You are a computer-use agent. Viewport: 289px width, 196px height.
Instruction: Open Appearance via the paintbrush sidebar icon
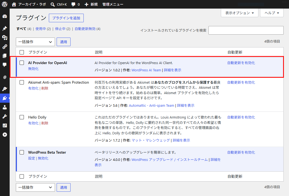5,89
